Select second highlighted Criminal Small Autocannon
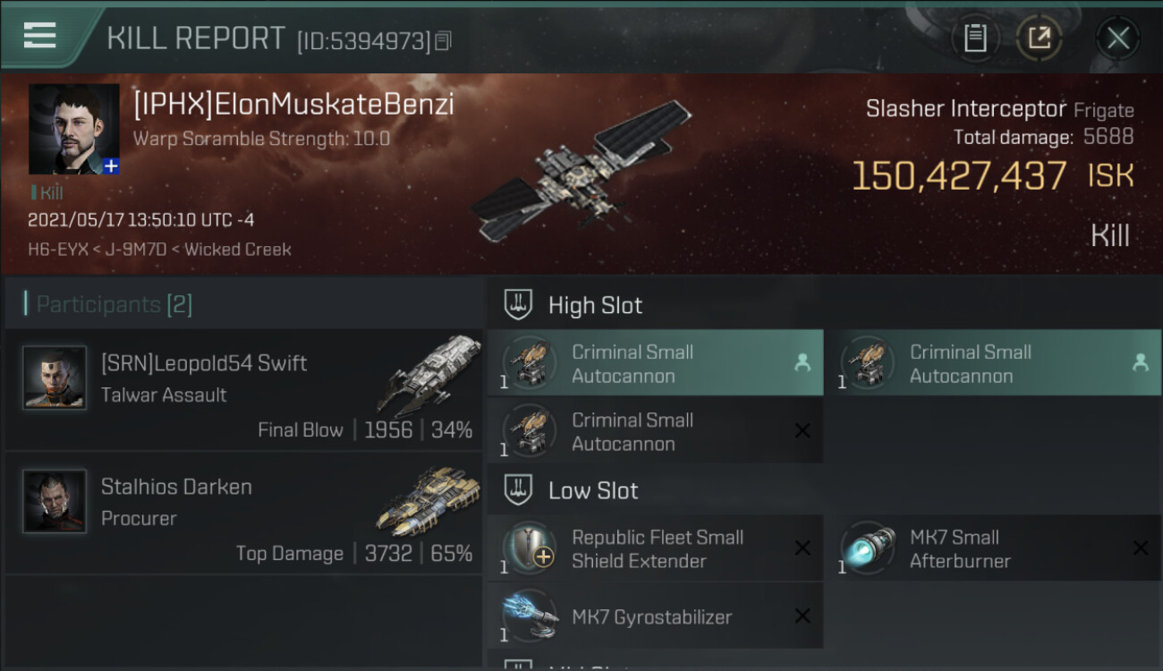The height and width of the screenshot is (671, 1163). point(993,363)
